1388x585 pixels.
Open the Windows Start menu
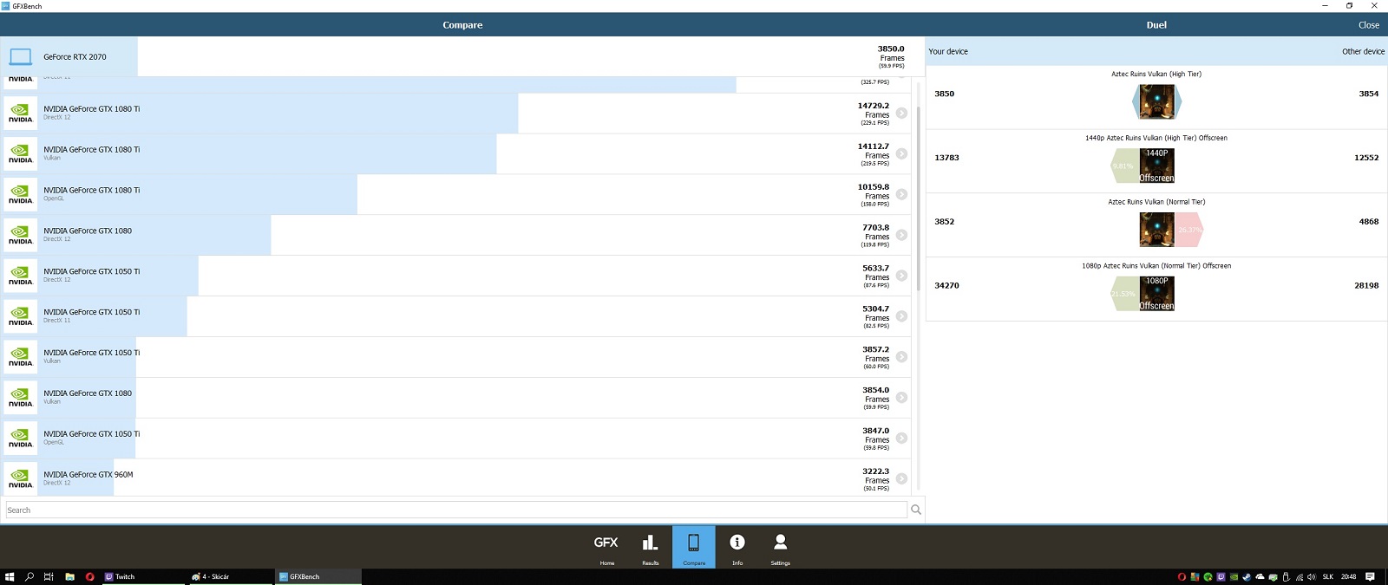click(x=10, y=576)
